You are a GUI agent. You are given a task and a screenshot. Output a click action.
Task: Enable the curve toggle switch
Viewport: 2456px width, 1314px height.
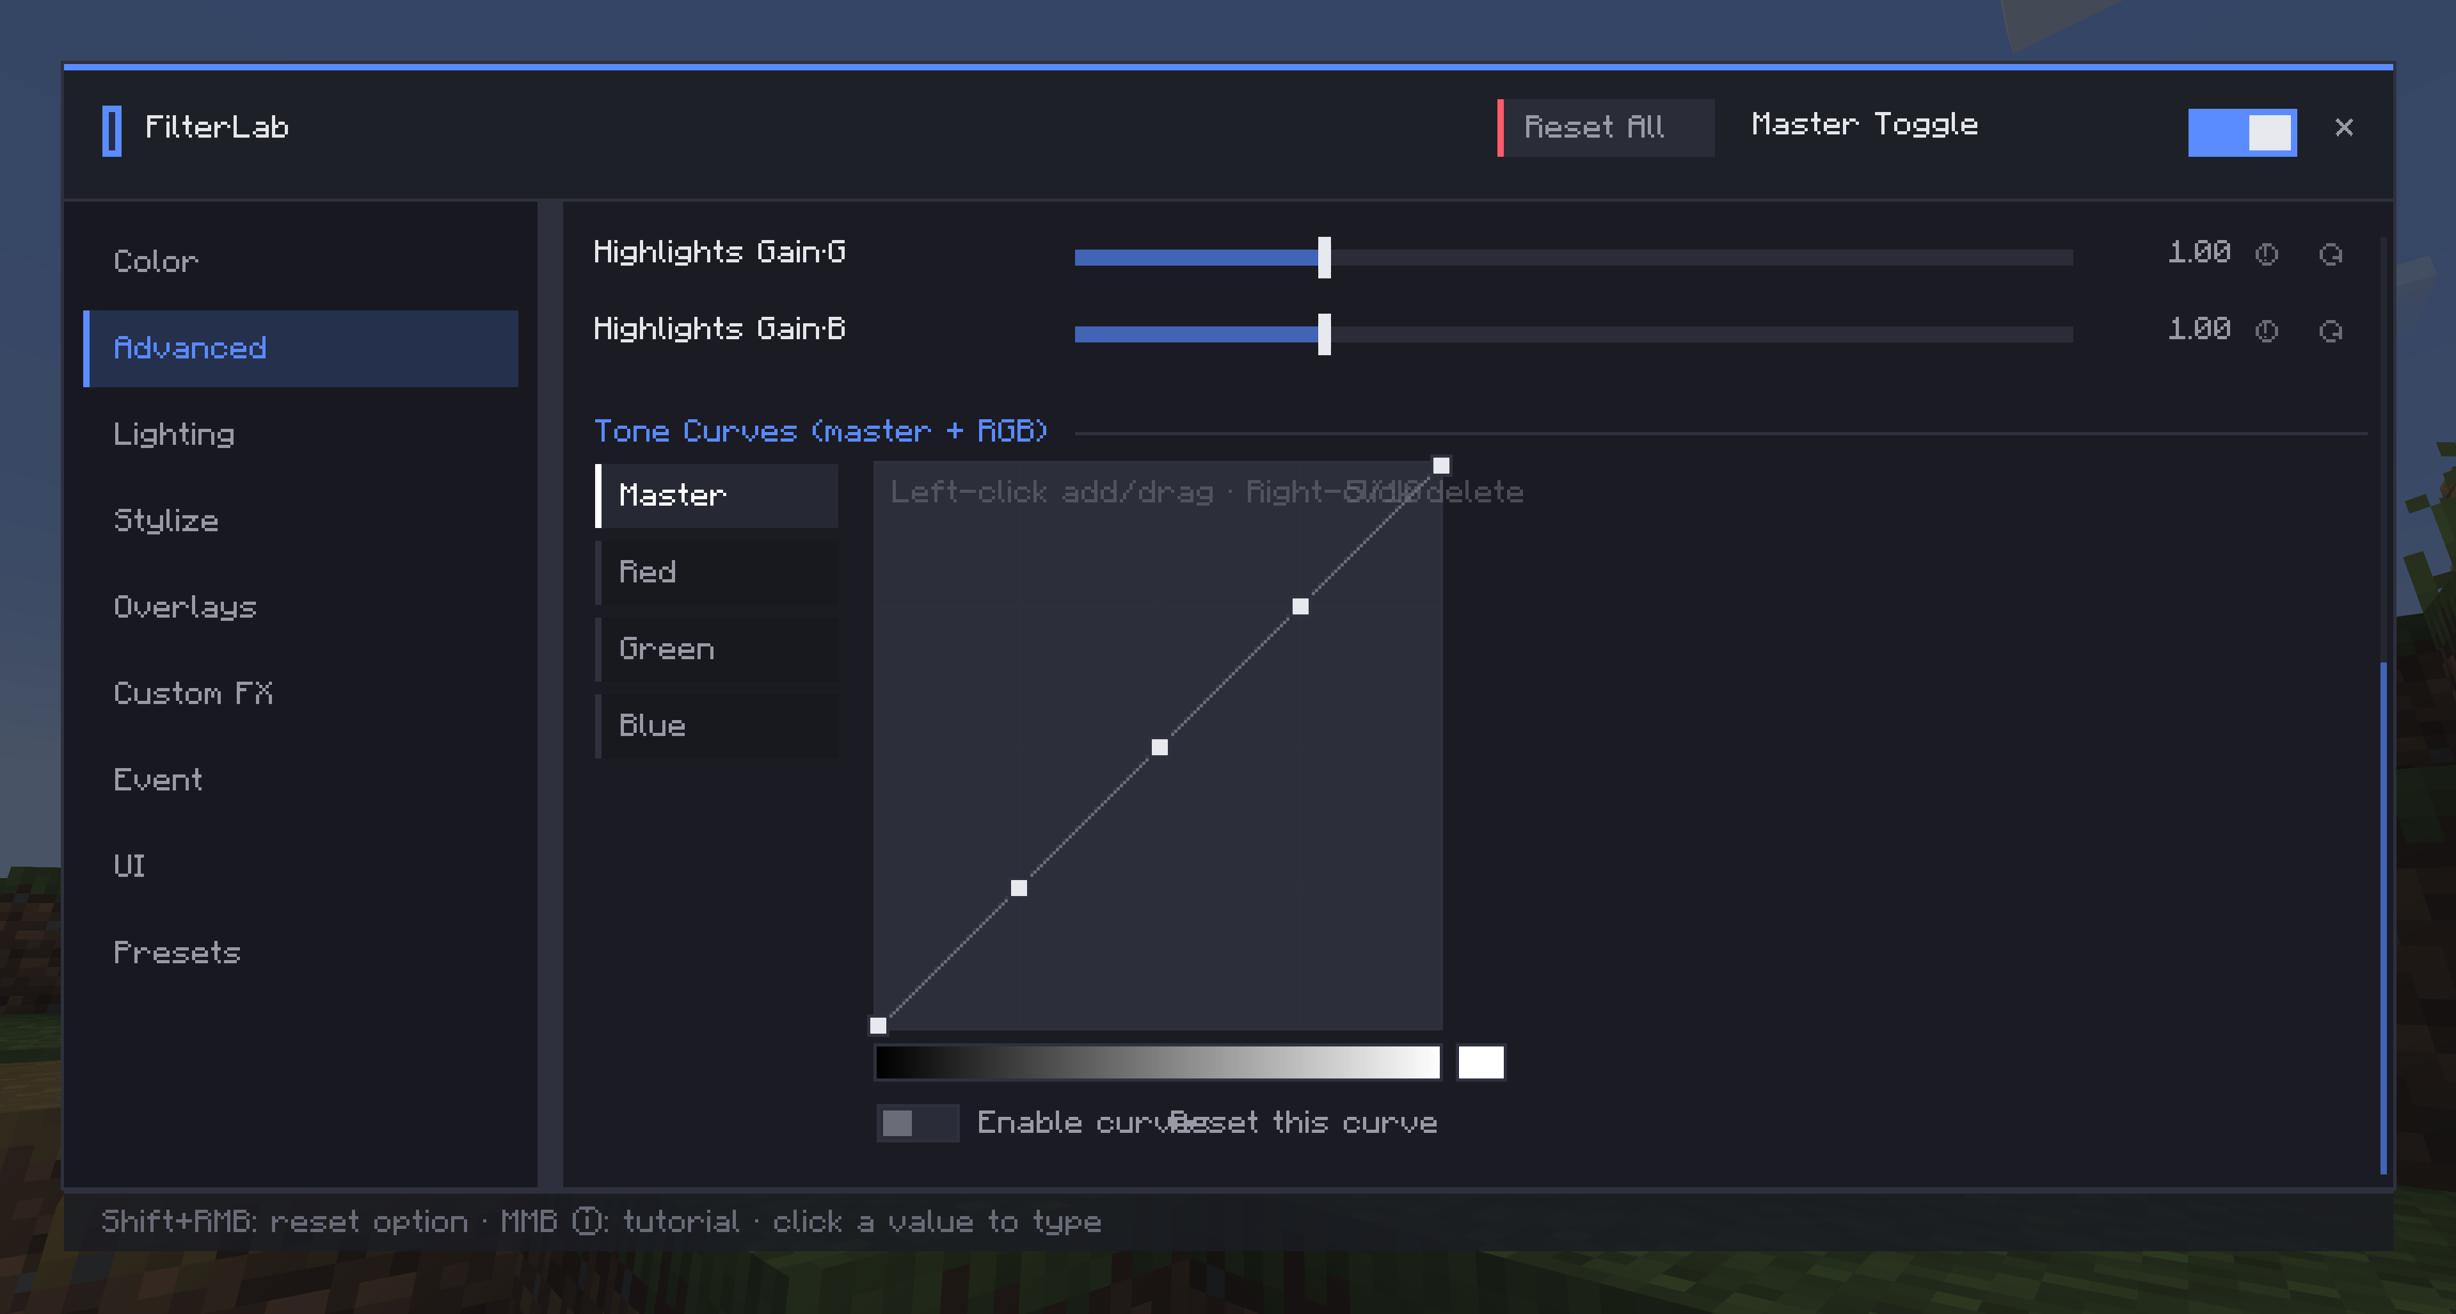(917, 1123)
